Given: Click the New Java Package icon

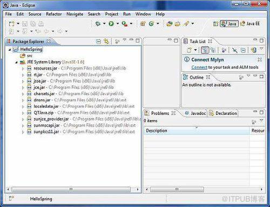Looking at the screenshot, I should pos(143,24).
